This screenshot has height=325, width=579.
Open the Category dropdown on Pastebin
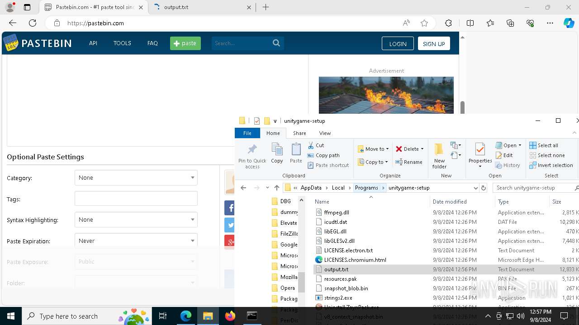[x=136, y=177]
